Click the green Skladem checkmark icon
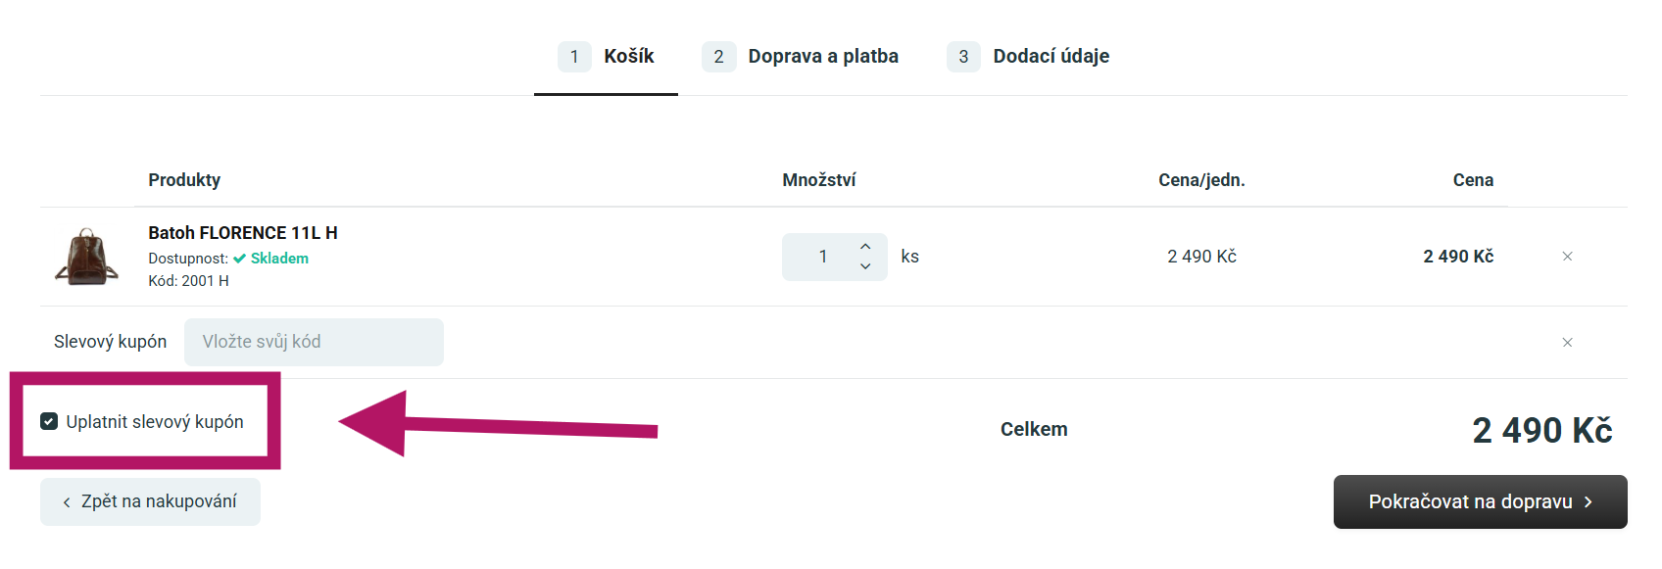1662x569 pixels. click(x=239, y=259)
